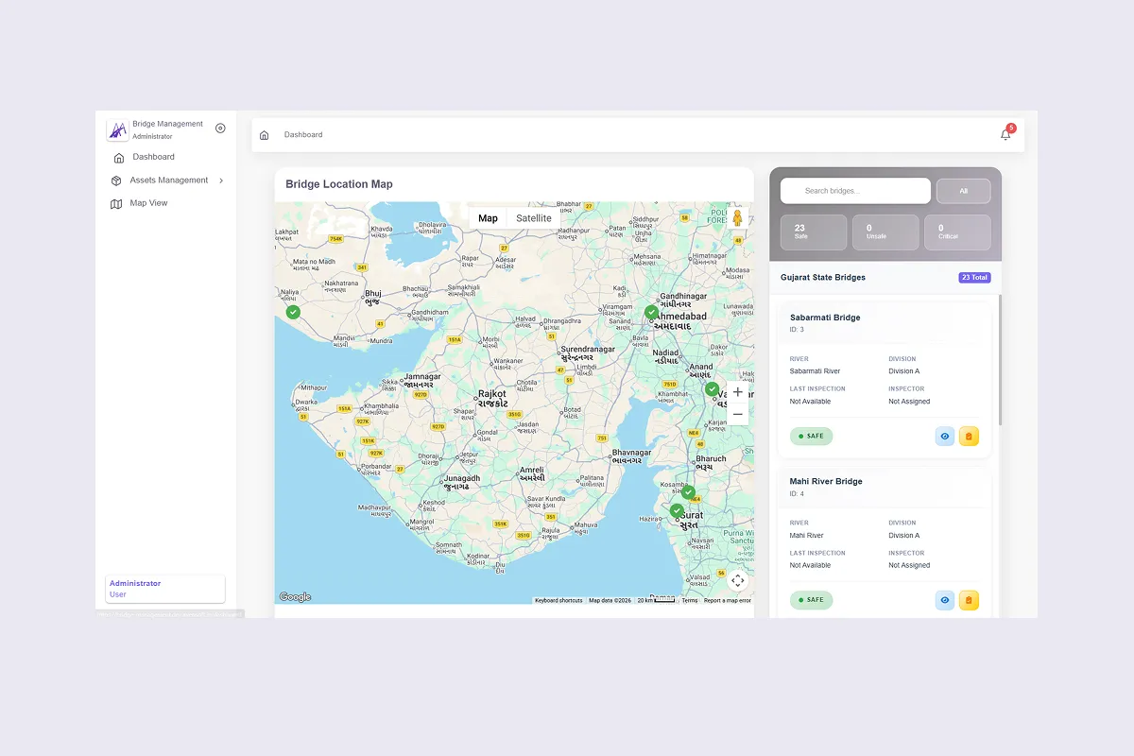This screenshot has height=756, width=1134.
Task: Filter bridges by the Unsafe count card
Action: point(885,232)
